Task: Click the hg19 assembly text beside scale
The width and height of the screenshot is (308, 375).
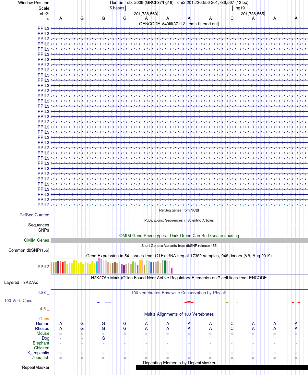Action: (240, 8)
